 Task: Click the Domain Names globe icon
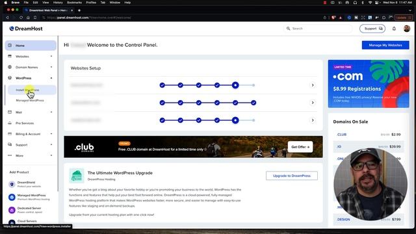10,67
